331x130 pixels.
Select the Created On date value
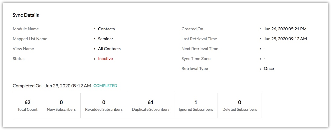[285, 29]
